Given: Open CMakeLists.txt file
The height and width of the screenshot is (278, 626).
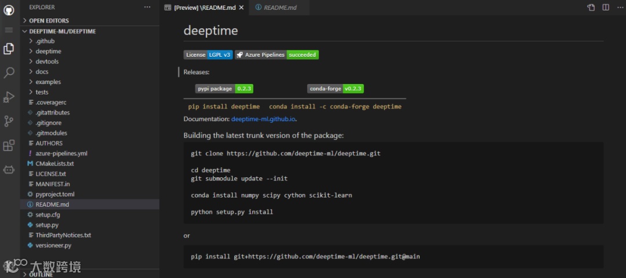Looking at the screenshot, I should coord(90,163).
